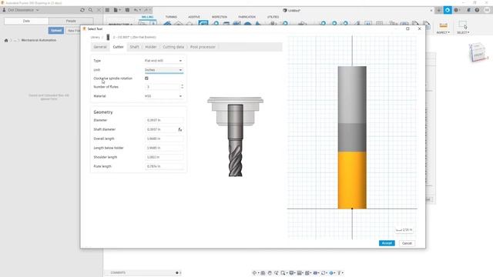Viewport: 493px width, 277px height.
Task: Close the Select Tool dialog
Action: tap(419, 28)
